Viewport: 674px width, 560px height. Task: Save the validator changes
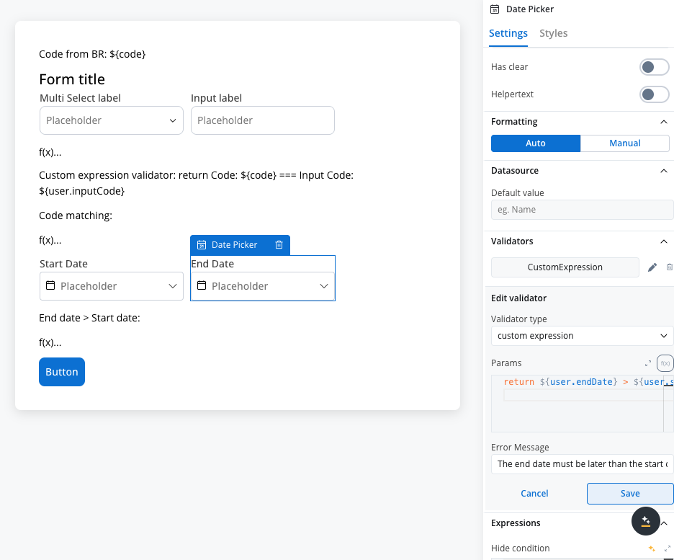[x=630, y=494]
